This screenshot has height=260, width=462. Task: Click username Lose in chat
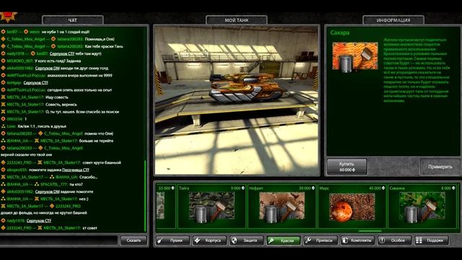tap(12, 126)
